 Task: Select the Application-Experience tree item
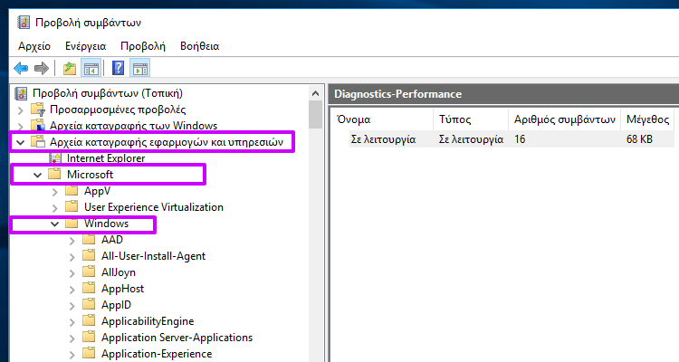(x=157, y=354)
